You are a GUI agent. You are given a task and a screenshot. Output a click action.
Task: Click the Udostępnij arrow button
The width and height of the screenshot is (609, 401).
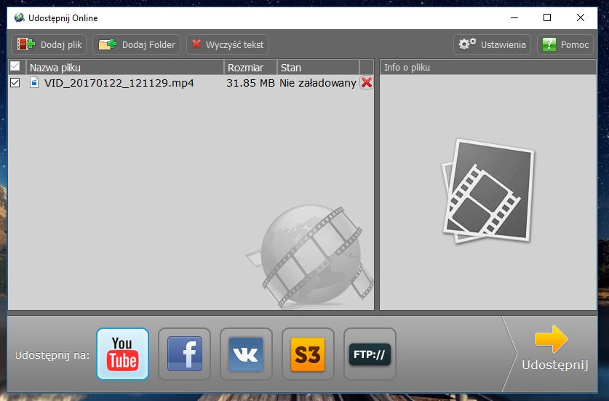[x=554, y=348]
